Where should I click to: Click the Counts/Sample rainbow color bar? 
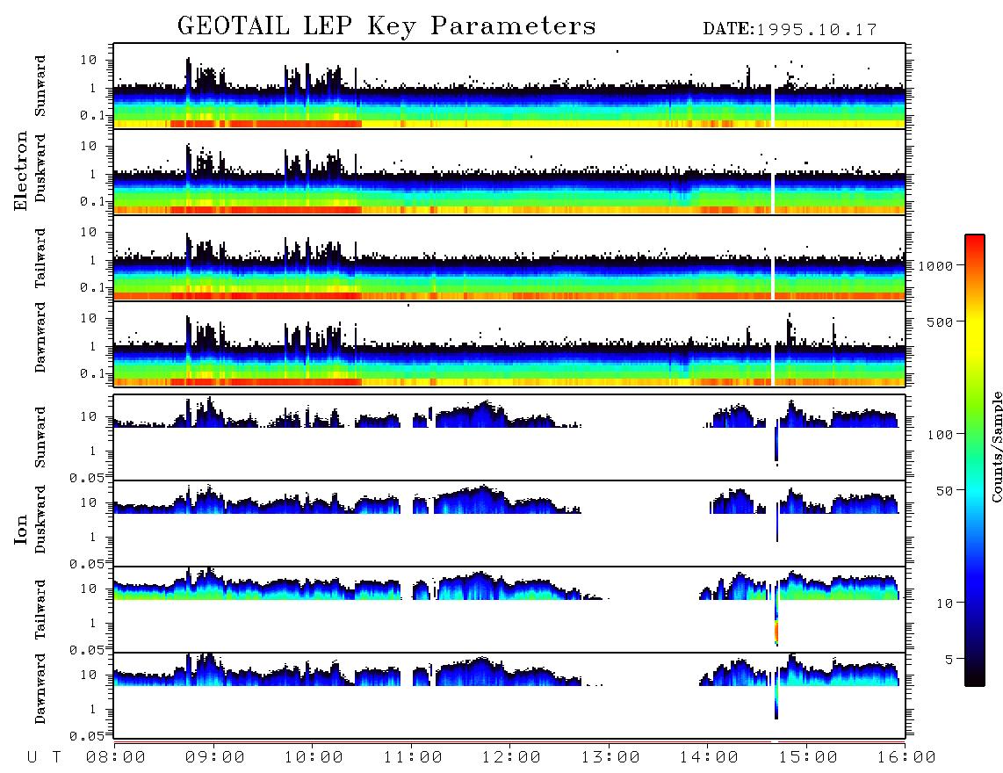tap(974, 460)
